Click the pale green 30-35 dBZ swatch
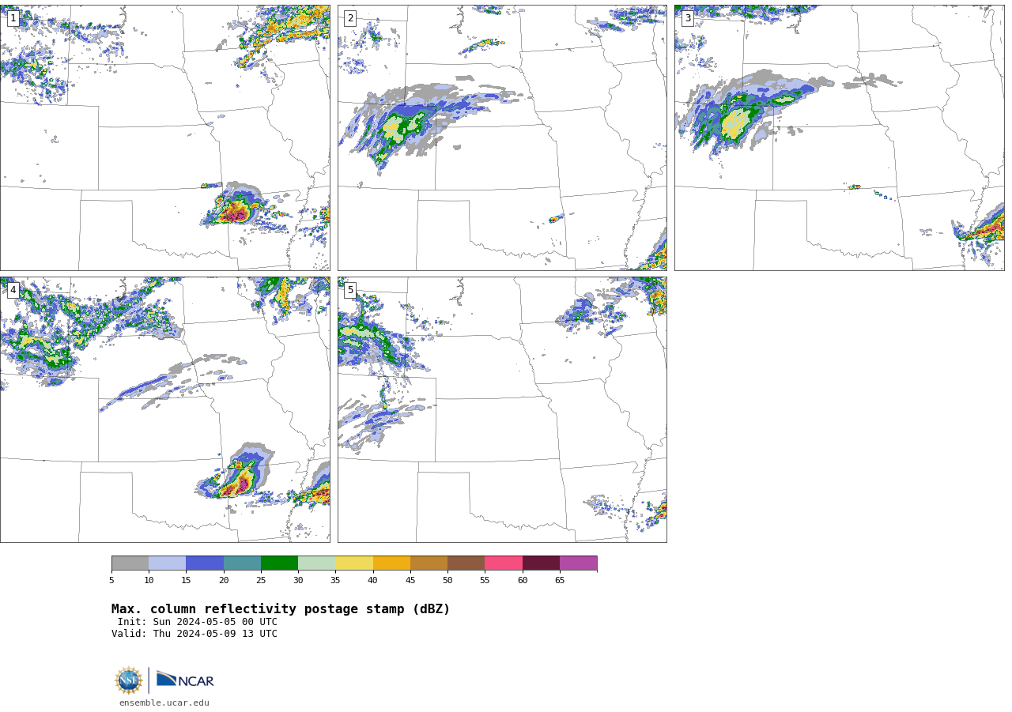Screen dimensions: 1012x712 [x=317, y=563]
